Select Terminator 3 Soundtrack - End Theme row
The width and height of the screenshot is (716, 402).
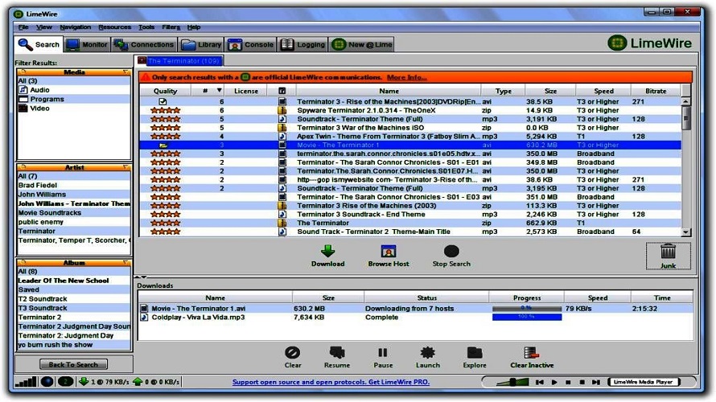[x=409, y=215]
